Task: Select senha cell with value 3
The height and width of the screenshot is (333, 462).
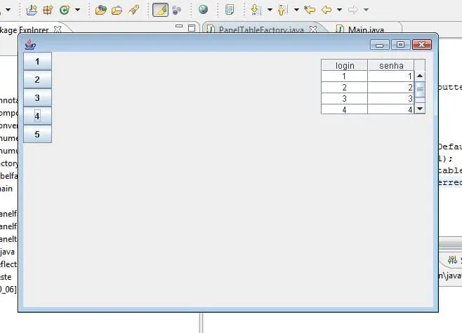Action: tap(391, 99)
